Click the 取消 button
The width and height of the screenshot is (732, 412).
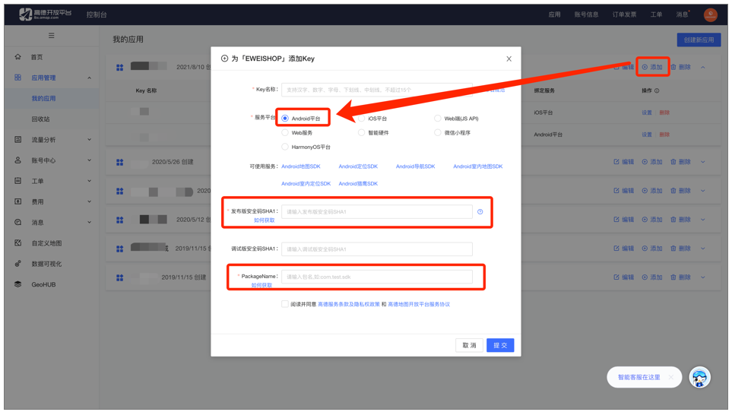[469, 345]
